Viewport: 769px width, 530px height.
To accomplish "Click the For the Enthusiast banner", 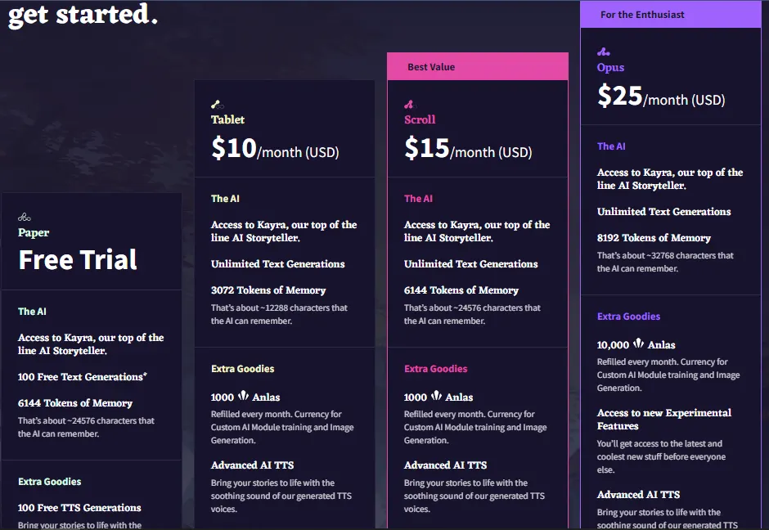I will tap(671, 14).
